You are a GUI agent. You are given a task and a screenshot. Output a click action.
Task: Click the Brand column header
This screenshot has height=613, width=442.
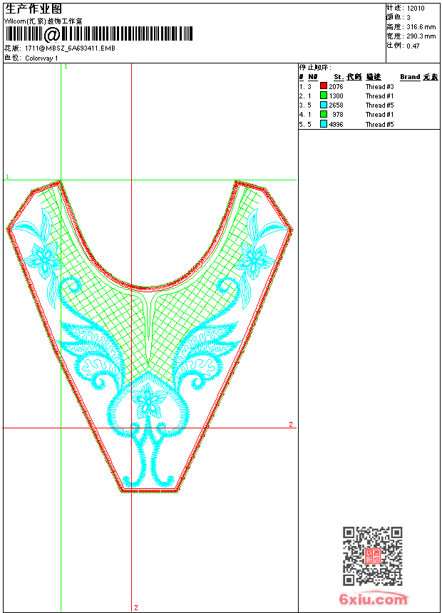[410, 77]
